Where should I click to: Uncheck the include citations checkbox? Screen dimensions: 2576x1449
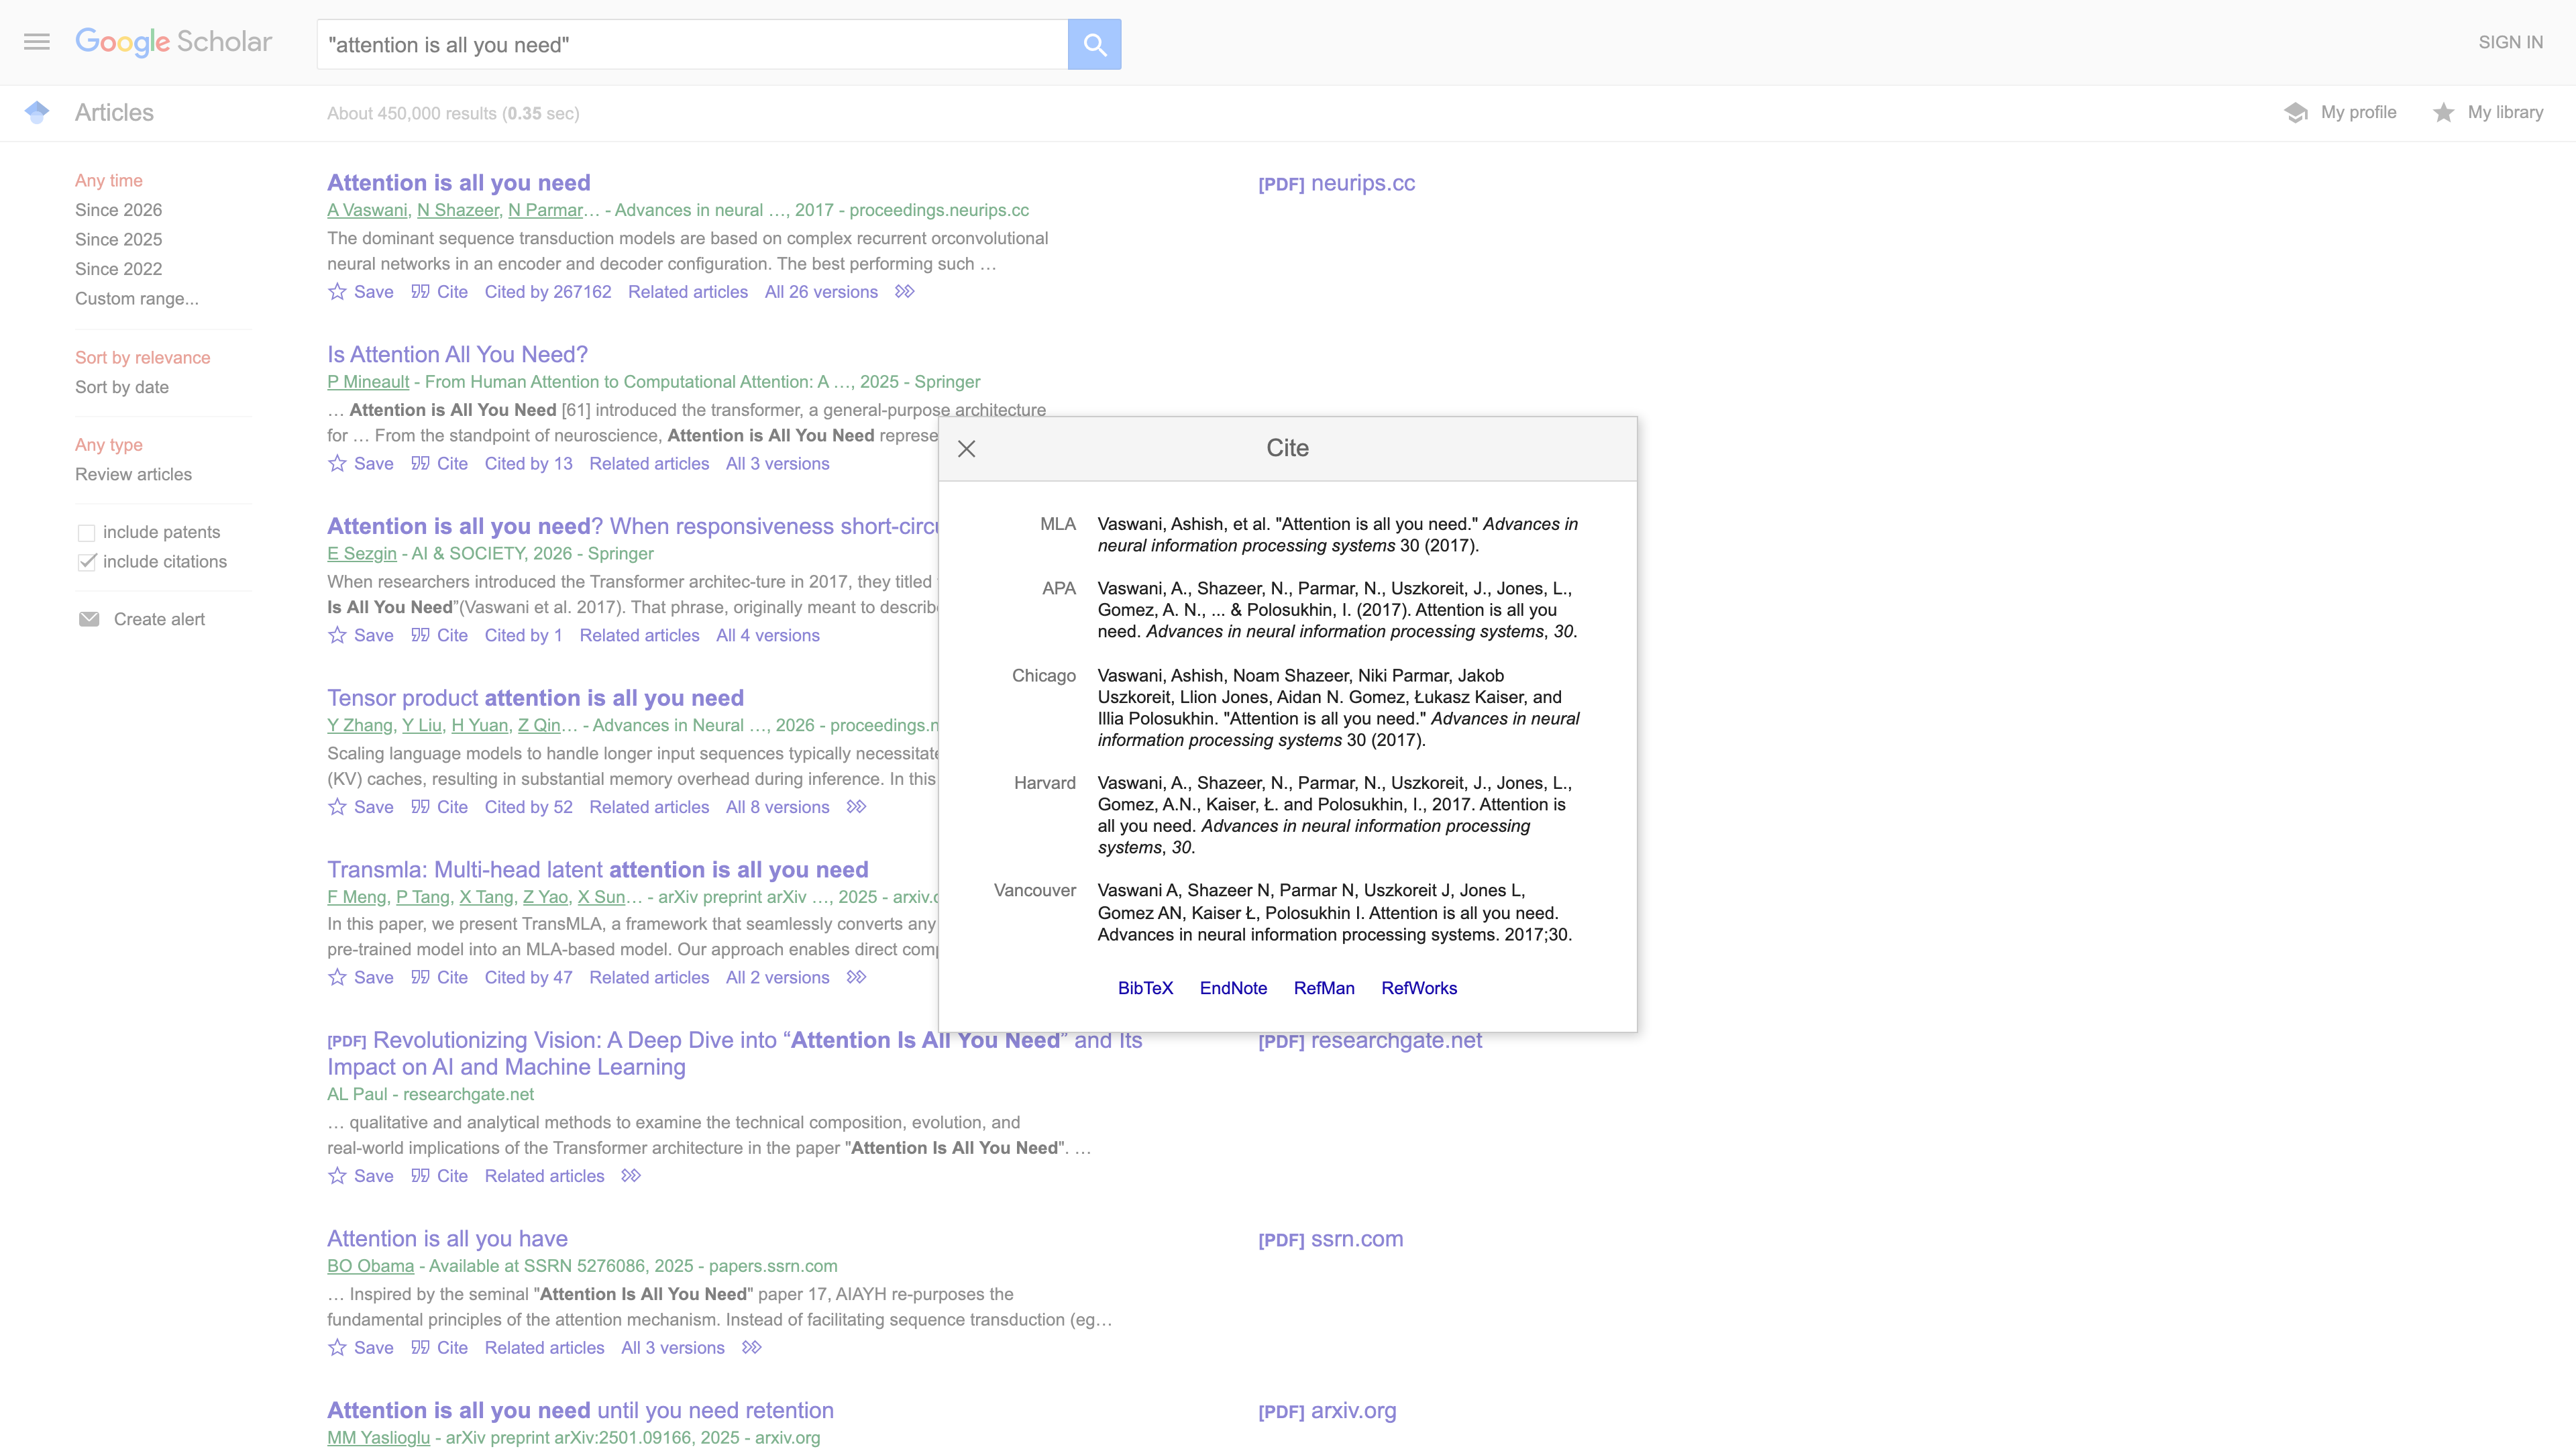[x=87, y=561]
